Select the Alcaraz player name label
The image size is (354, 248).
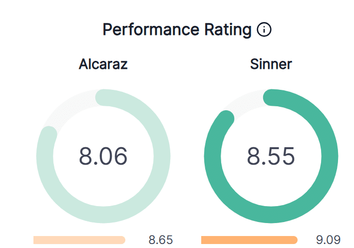(x=103, y=64)
